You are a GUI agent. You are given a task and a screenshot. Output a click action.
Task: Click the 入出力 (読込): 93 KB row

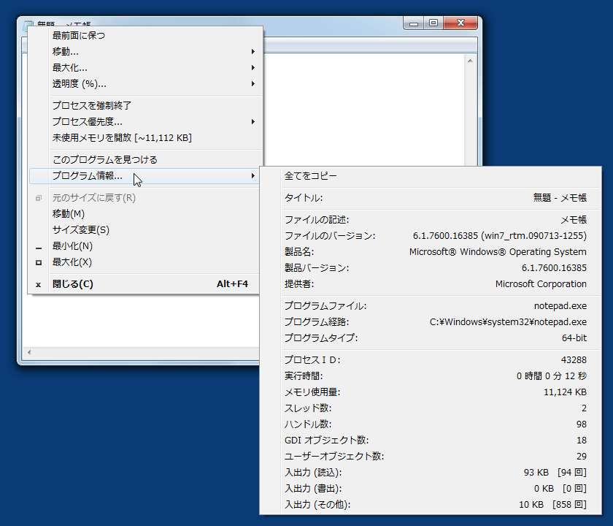(x=431, y=473)
